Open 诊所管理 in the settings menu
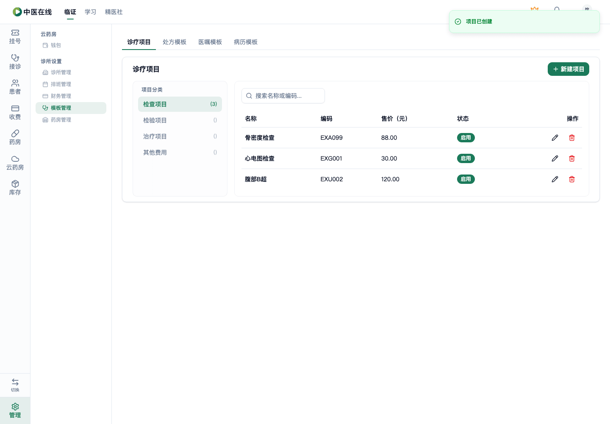This screenshot has height=424, width=610. (x=71, y=72)
